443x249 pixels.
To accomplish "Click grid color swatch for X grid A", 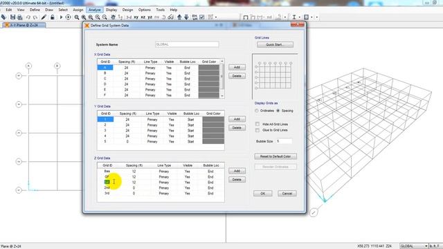I will [209, 68].
